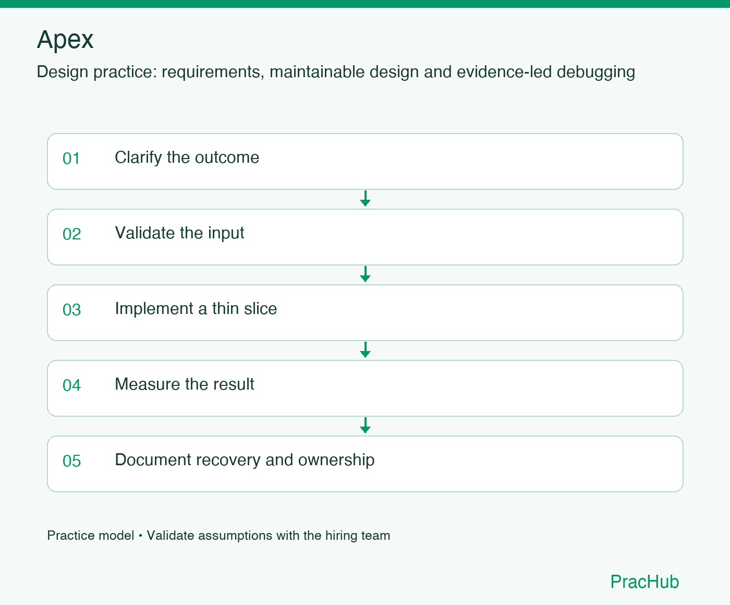This screenshot has height=605, width=730.
Task: Select the 'Implement a thin slice' step
Action: 365,312
